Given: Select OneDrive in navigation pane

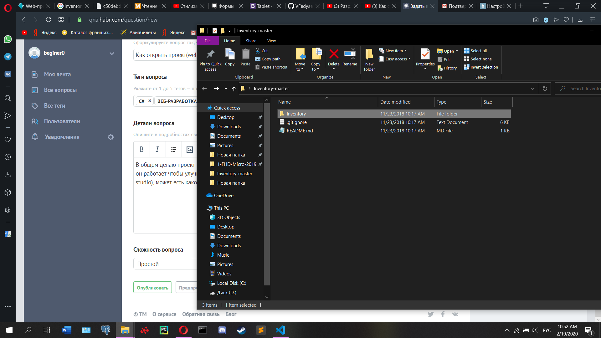Looking at the screenshot, I should coord(223,196).
